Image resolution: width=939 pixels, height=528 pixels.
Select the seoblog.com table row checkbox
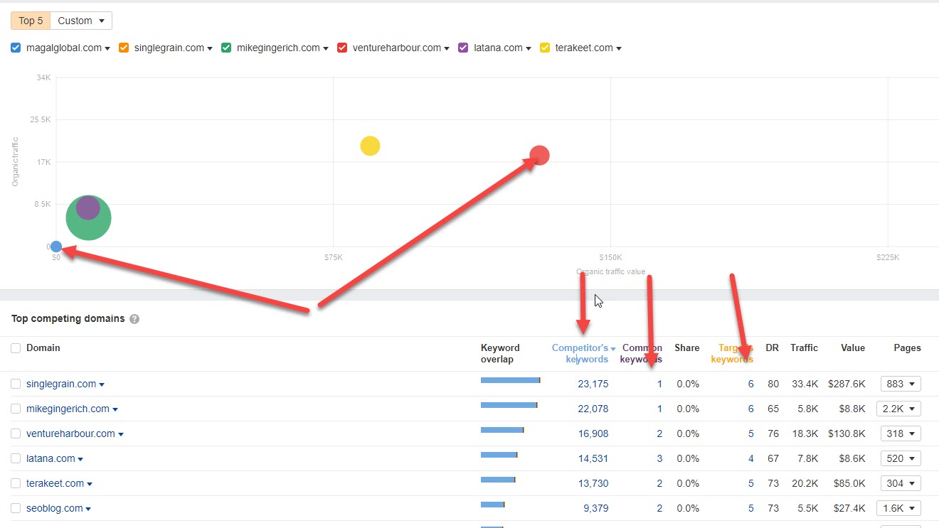click(16, 508)
